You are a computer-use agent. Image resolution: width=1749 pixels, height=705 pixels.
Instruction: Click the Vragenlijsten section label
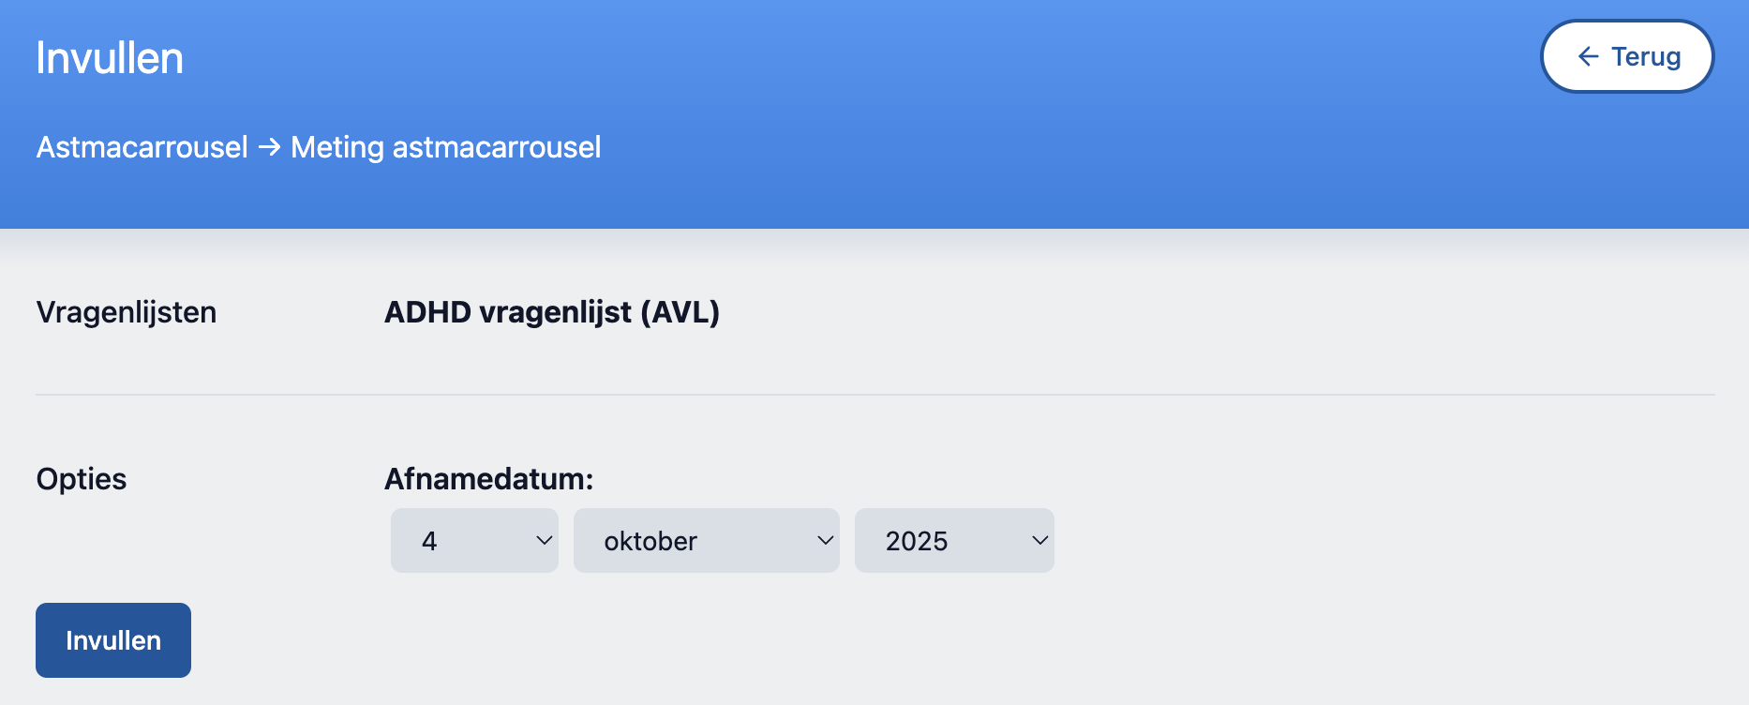[x=127, y=312]
